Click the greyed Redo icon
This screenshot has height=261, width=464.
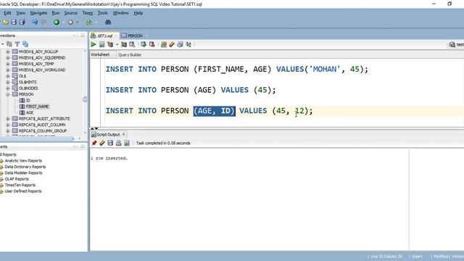pos(43,22)
